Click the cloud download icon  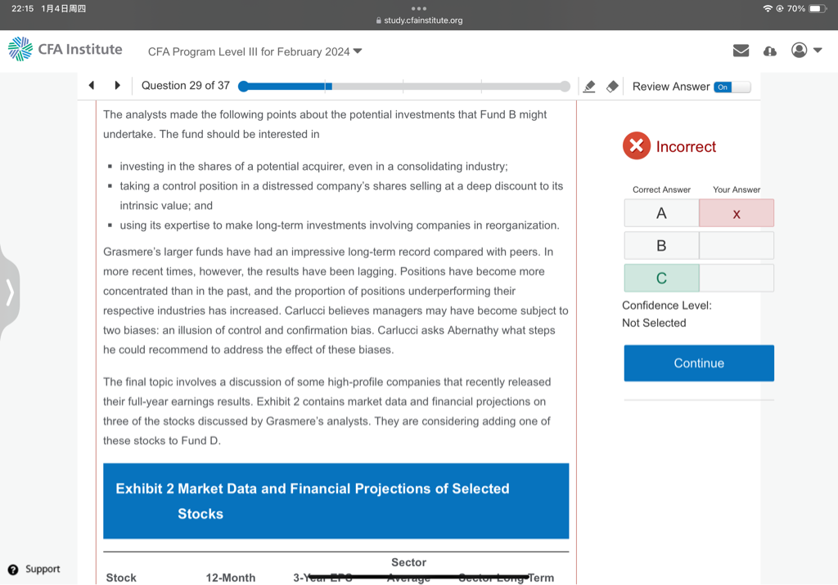(x=769, y=51)
